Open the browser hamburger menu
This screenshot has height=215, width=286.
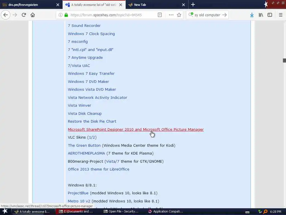[x=280, y=15]
